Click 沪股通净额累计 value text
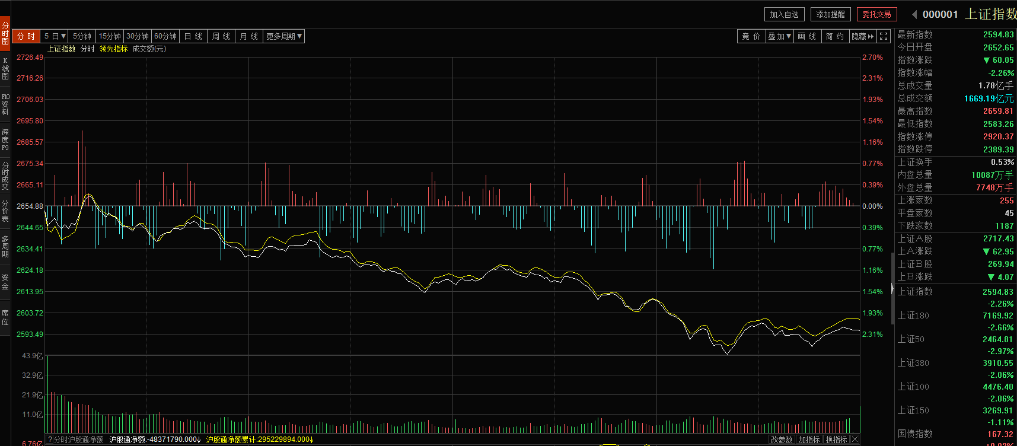Screen dimensions: 1017x446 tap(260, 439)
